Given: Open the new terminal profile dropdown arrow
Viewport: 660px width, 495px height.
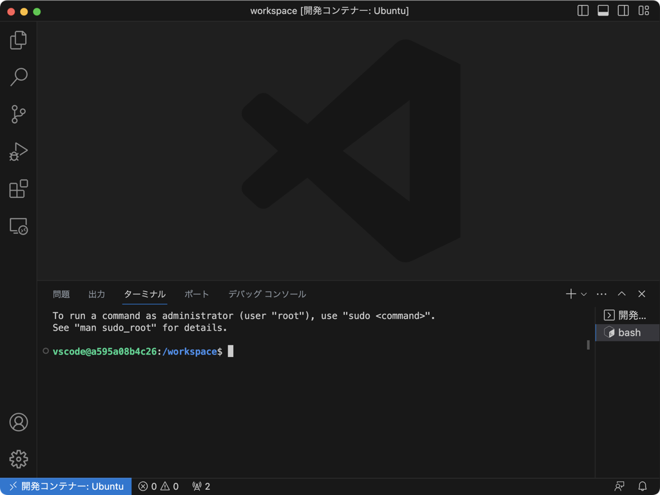Looking at the screenshot, I should [x=584, y=294].
